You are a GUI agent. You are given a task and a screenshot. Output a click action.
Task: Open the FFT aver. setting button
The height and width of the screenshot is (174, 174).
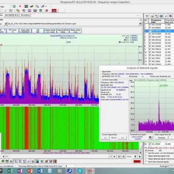point(13,31)
